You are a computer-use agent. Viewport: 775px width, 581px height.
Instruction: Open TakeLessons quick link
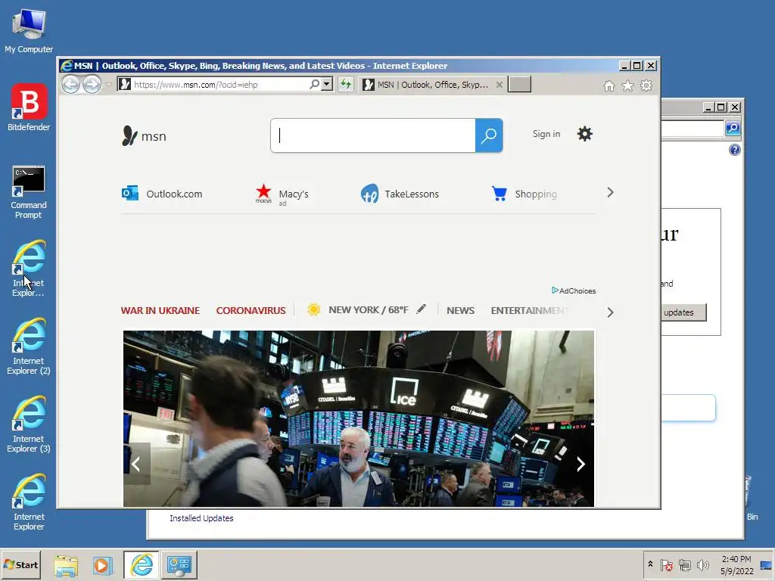click(400, 194)
